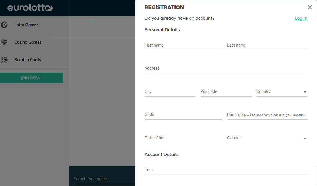317x186 pixels.
Task: Expand the Country dropdown arrow
Action: pyautogui.click(x=305, y=92)
